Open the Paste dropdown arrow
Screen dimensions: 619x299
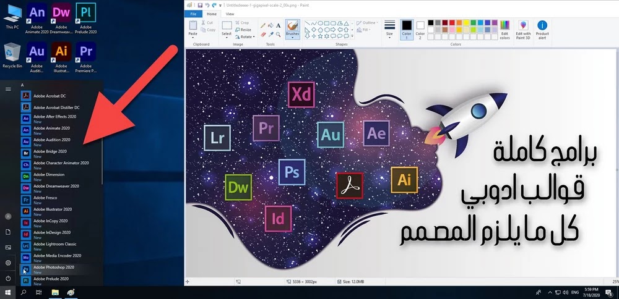click(x=193, y=36)
